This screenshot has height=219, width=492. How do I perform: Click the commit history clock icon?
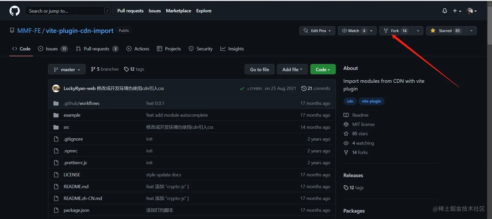304,89
